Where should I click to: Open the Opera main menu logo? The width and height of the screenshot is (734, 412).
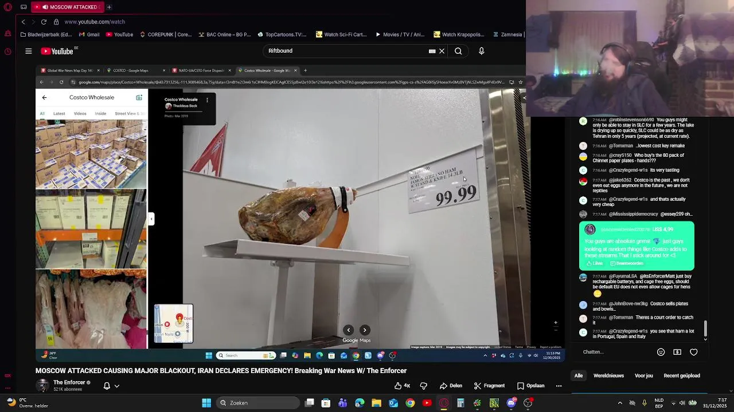pyautogui.click(x=8, y=7)
